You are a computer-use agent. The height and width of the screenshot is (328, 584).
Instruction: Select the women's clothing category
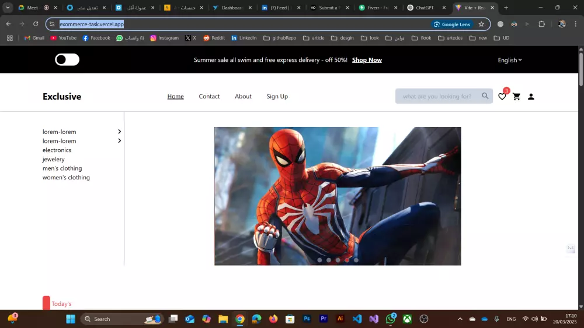(66, 177)
